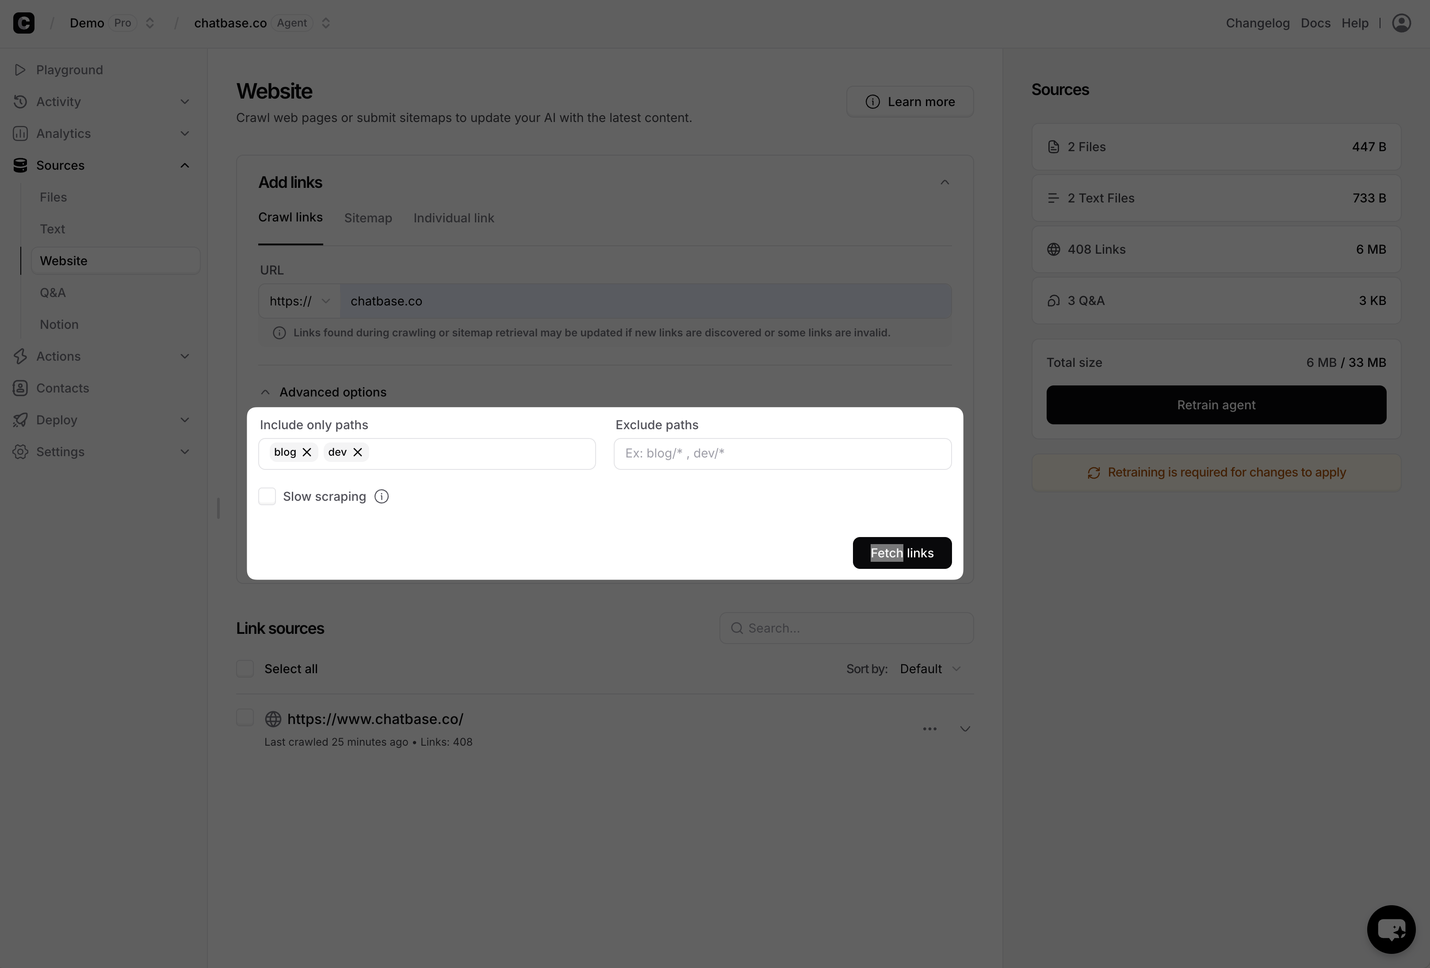The image size is (1430, 968).
Task: Switch to the Sitemap tab
Action: (368, 218)
